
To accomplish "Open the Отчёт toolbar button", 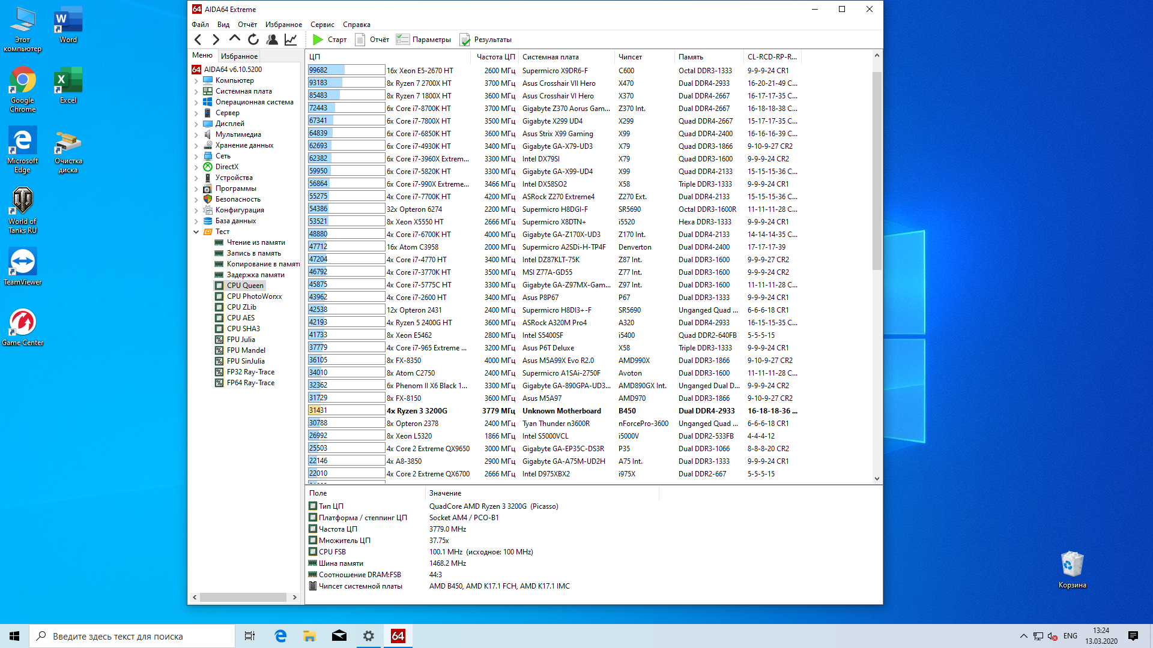I will (x=372, y=40).
